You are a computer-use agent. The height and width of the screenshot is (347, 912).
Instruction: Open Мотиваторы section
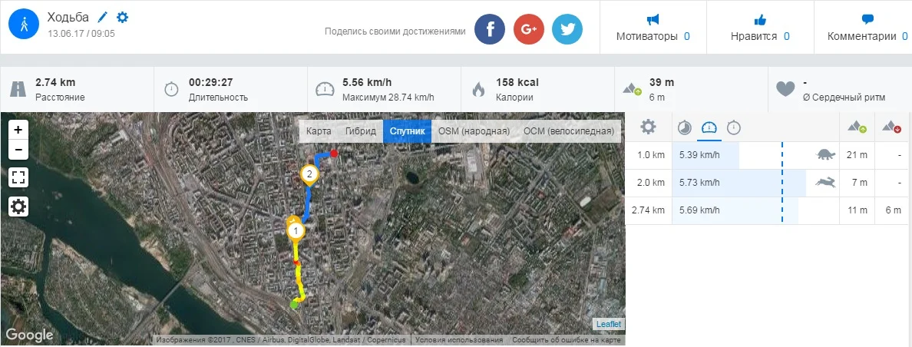pos(653,28)
